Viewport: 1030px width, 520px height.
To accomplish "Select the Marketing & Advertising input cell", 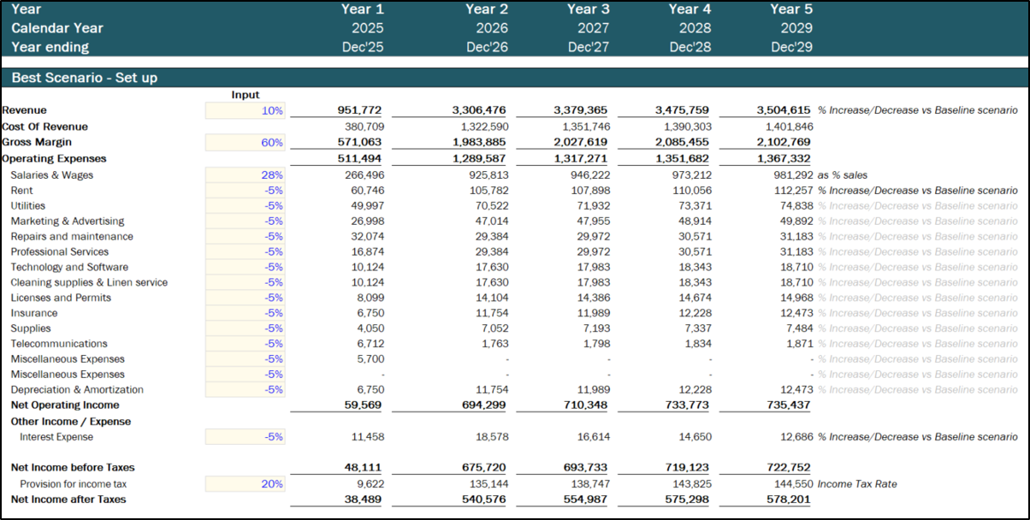I will [246, 222].
